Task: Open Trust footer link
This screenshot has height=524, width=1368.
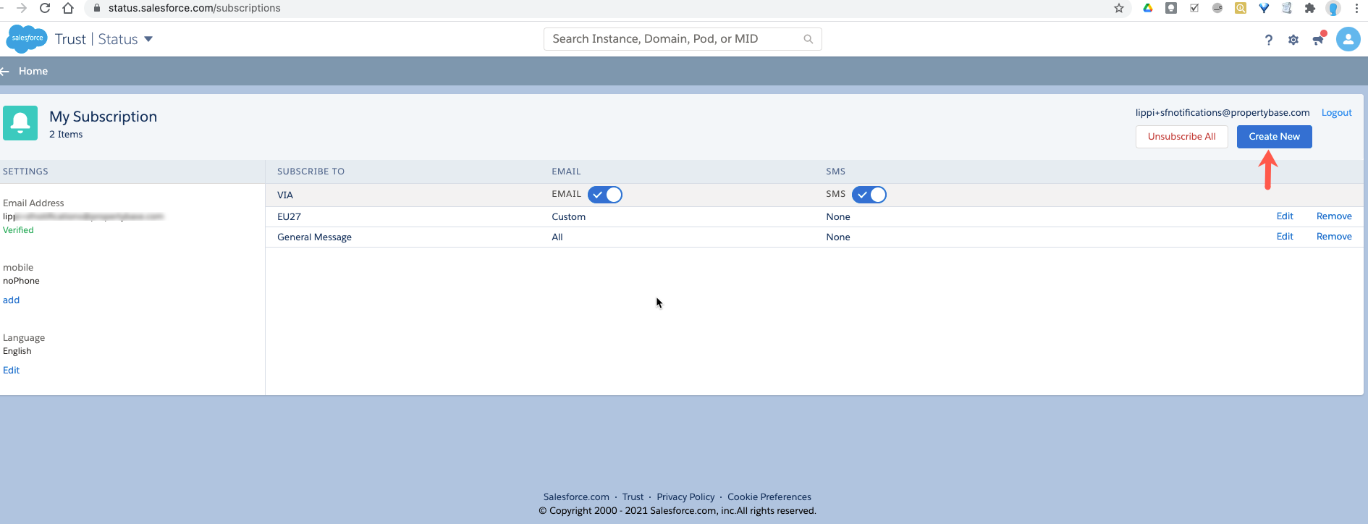Action: coord(633,497)
